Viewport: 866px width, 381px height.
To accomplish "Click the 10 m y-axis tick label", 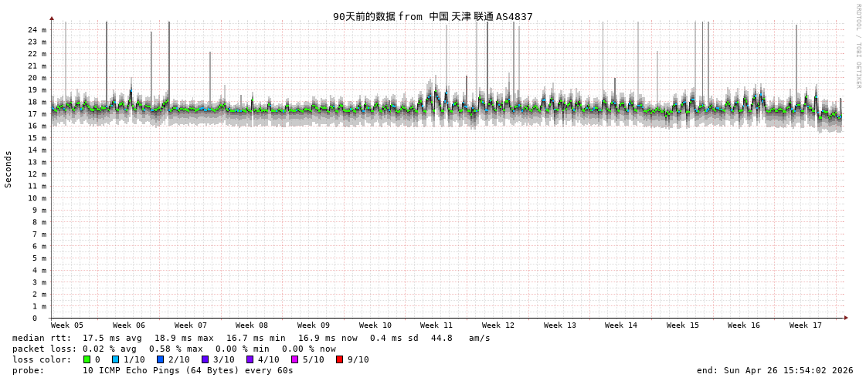I will [x=37, y=198].
